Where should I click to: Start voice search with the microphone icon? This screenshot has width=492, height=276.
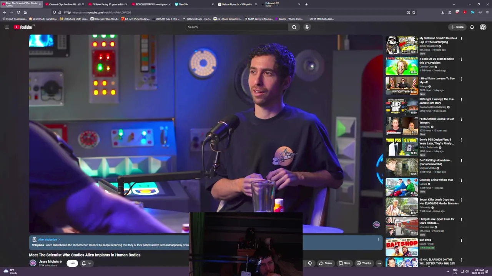(x=307, y=27)
